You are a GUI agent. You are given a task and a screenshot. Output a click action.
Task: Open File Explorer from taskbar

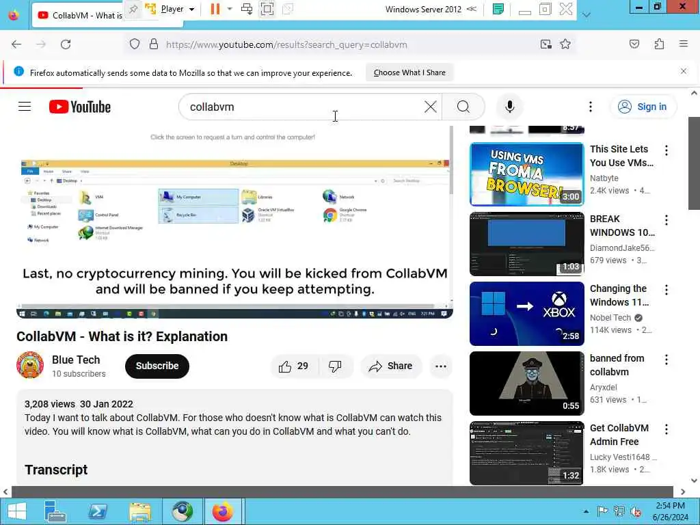[139, 511]
